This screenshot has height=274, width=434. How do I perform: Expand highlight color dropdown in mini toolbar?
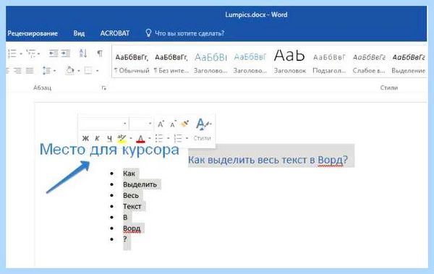[x=131, y=138]
